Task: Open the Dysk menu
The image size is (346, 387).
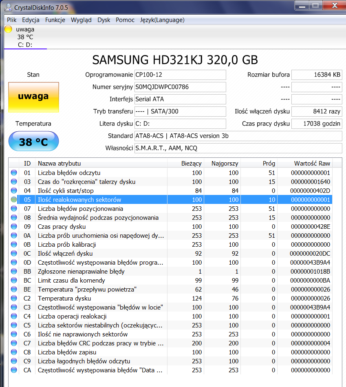Action: pyautogui.click(x=104, y=20)
